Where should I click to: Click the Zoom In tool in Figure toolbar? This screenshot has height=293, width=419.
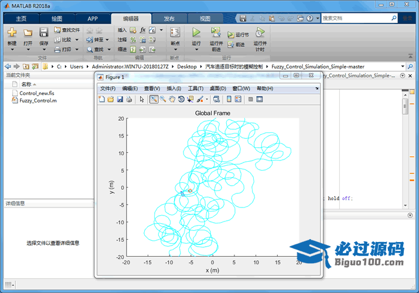154,100
